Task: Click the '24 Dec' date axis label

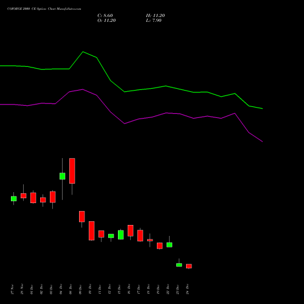Action: coord(187,289)
